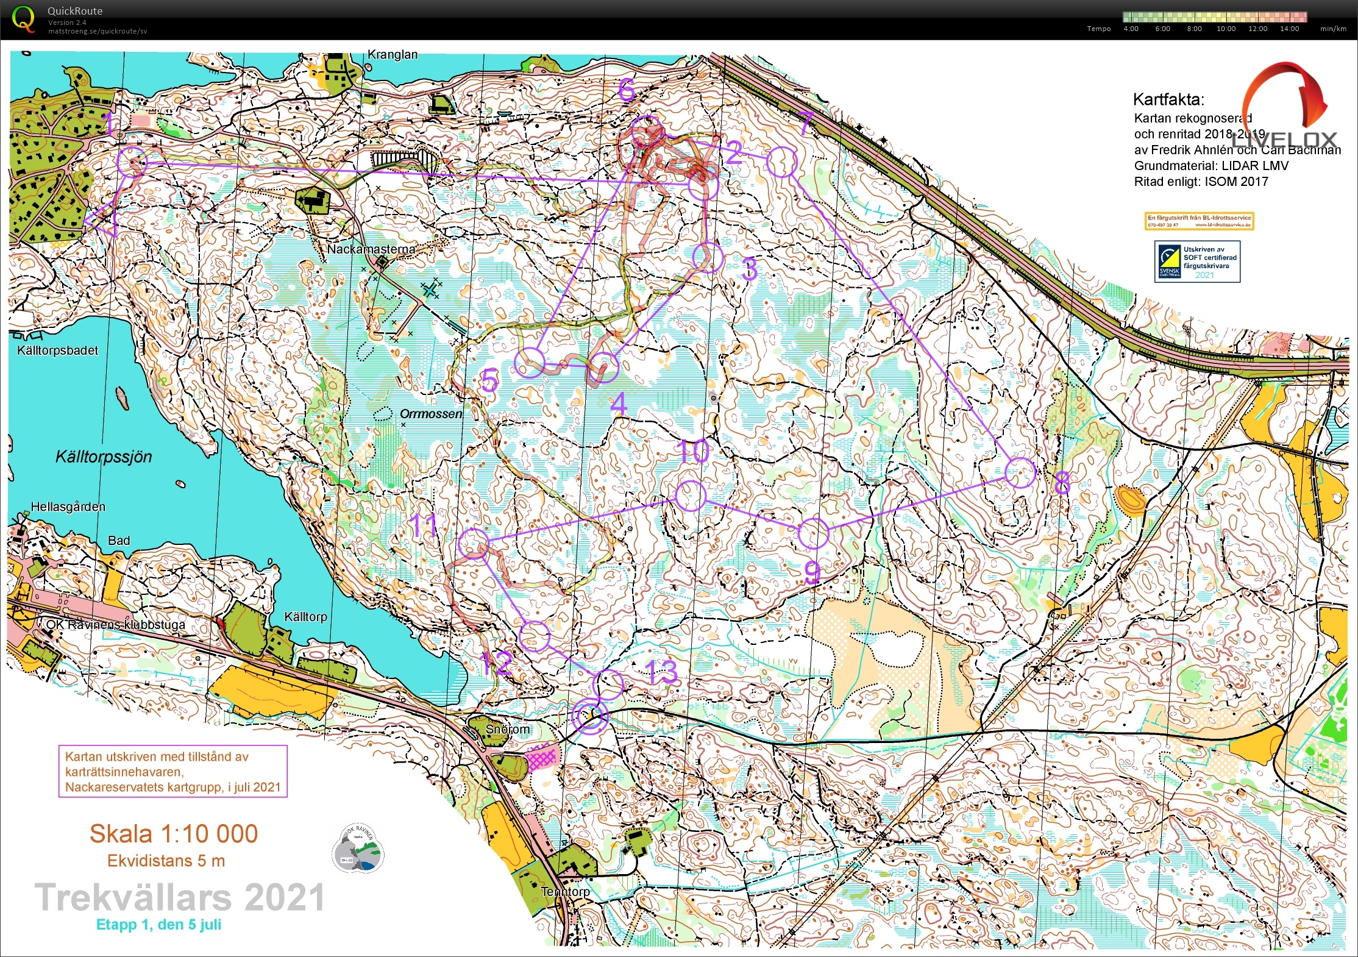Click control circle 2
This screenshot has height=957, width=1358.
point(703,183)
